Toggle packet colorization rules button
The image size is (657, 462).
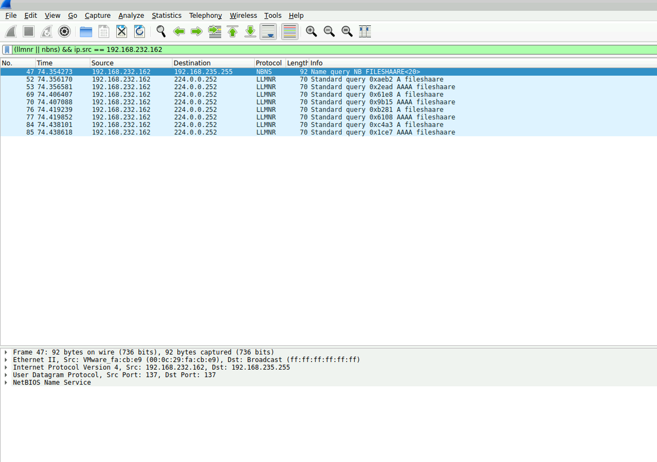tap(289, 31)
